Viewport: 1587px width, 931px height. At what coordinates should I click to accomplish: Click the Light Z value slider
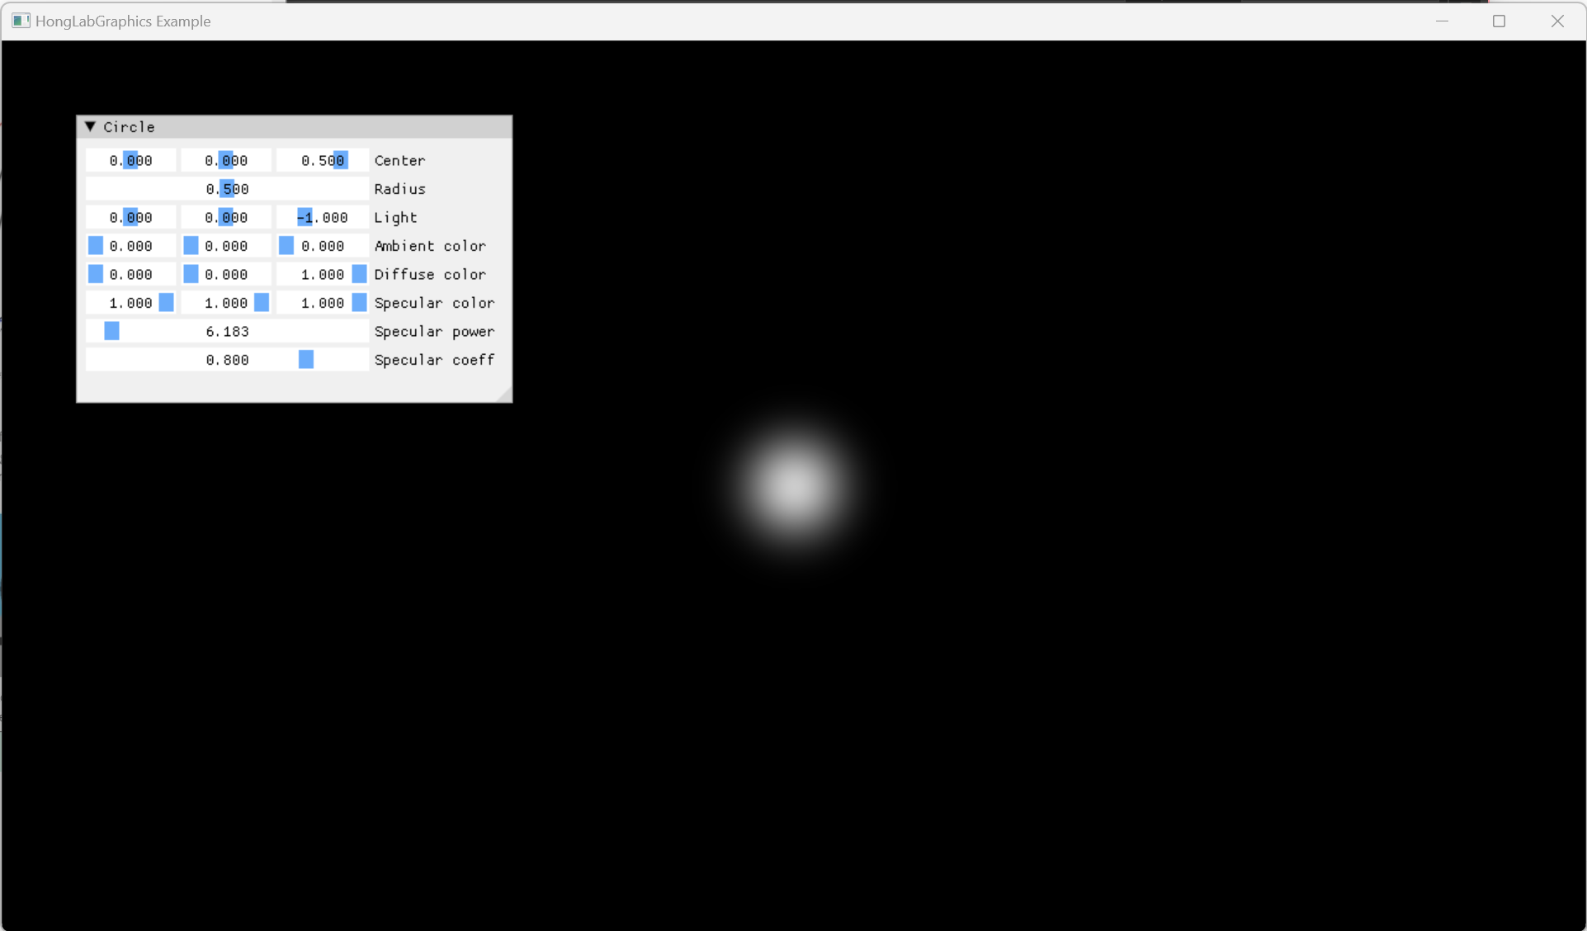(323, 217)
